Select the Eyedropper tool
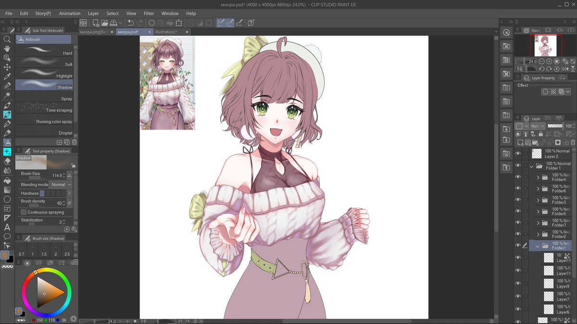This screenshot has height=324, width=577. pyautogui.click(x=7, y=76)
